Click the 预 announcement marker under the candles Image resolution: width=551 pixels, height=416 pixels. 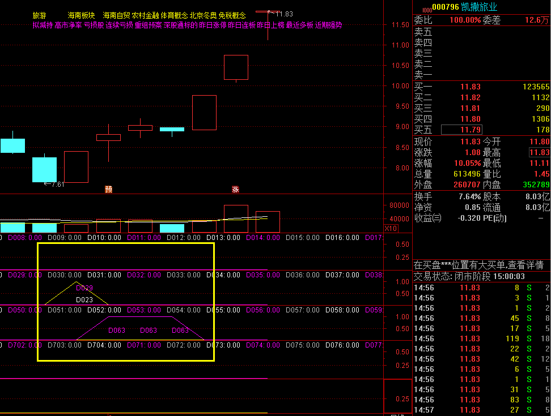coord(109,190)
